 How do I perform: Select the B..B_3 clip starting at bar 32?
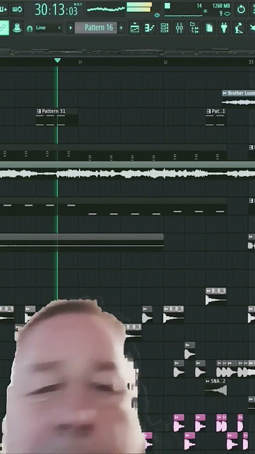174,315
